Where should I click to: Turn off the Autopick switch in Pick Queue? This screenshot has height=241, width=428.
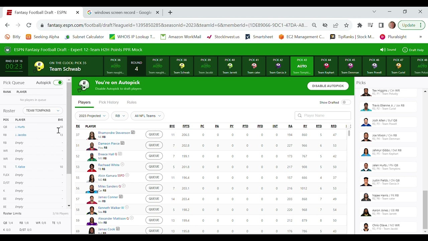(58, 83)
